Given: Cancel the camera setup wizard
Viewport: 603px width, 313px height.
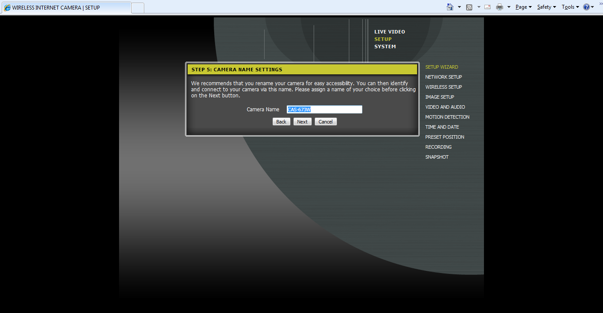Looking at the screenshot, I should (x=325, y=122).
